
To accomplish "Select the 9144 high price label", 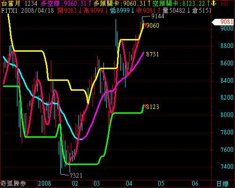I will [x=157, y=16].
